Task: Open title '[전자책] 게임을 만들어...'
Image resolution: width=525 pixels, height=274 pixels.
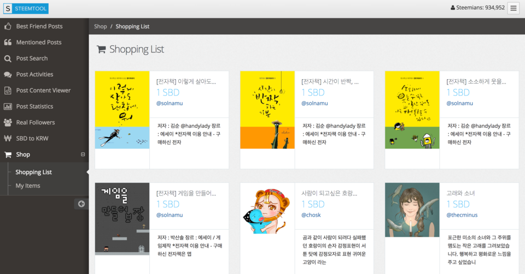Action: [x=186, y=193]
